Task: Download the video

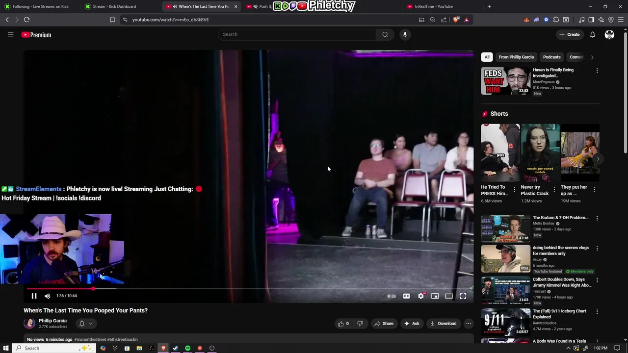Action: pyautogui.click(x=443, y=324)
